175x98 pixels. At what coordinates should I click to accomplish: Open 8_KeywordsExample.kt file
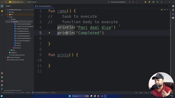pyautogui.click(x=22, y=38)
